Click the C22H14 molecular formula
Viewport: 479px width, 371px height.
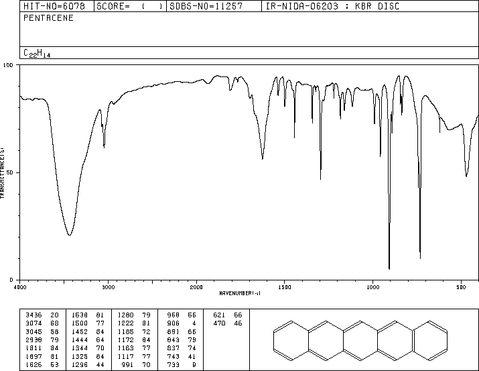[37, 53]
